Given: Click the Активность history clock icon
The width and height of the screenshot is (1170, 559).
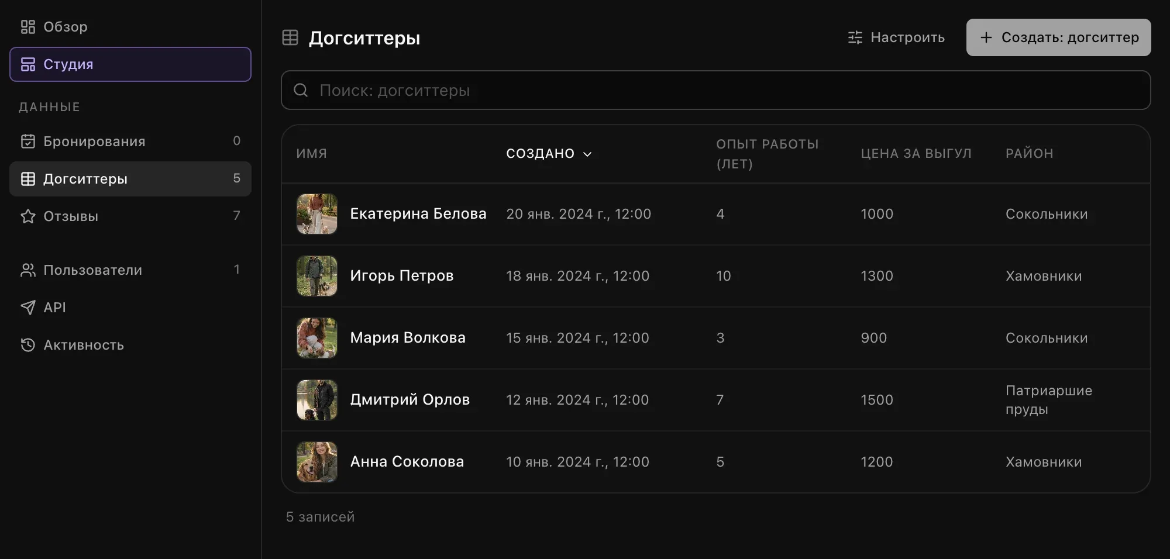Looking at the screenshot, I should 28,345.
